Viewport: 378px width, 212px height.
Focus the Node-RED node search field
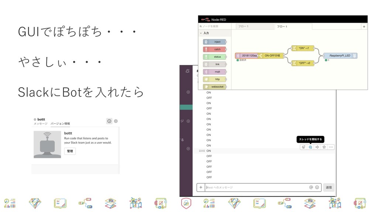pyautogui.click(x=214, y=26)
